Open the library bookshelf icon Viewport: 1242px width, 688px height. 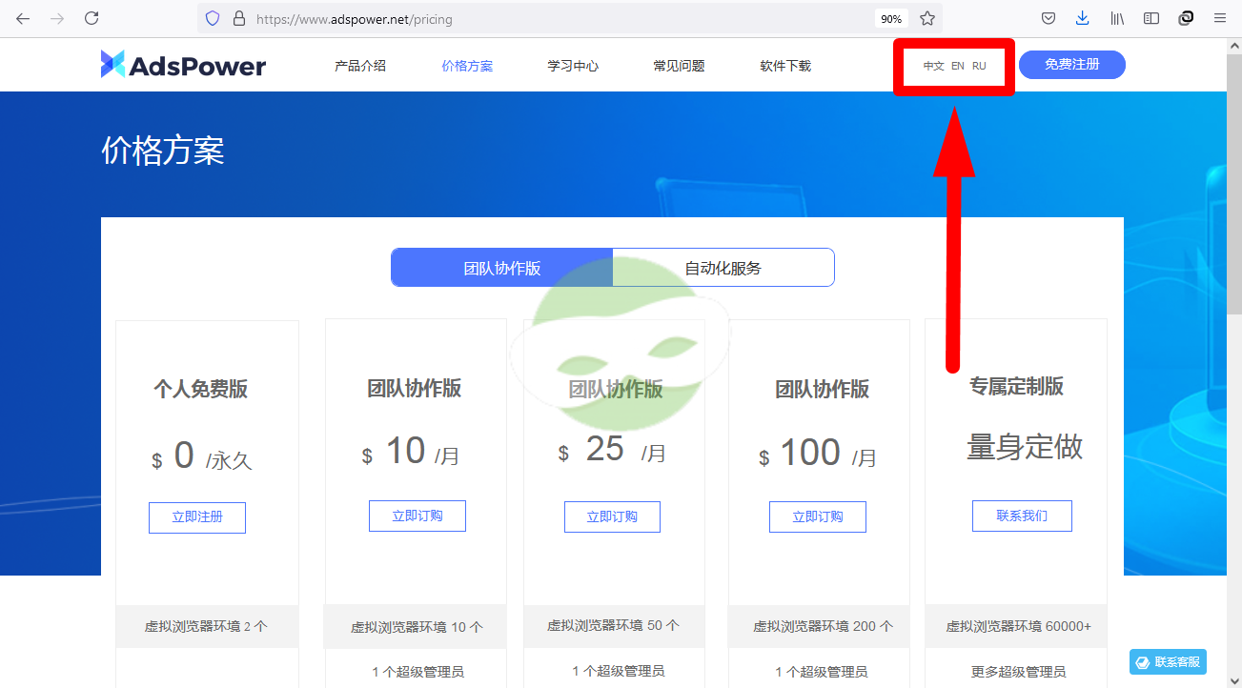coord(1117,18)
